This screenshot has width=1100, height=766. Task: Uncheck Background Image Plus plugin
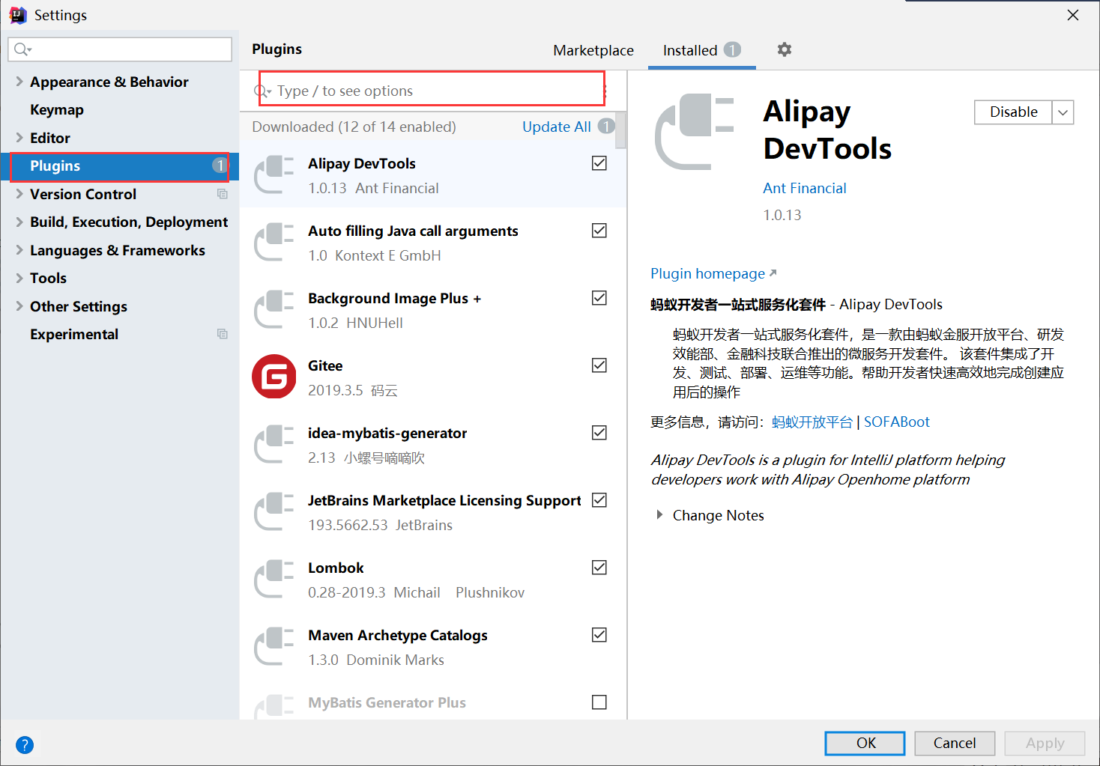[599, 298]
